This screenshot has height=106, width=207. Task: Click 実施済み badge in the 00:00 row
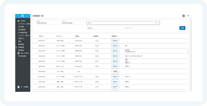tap(115, 46)
